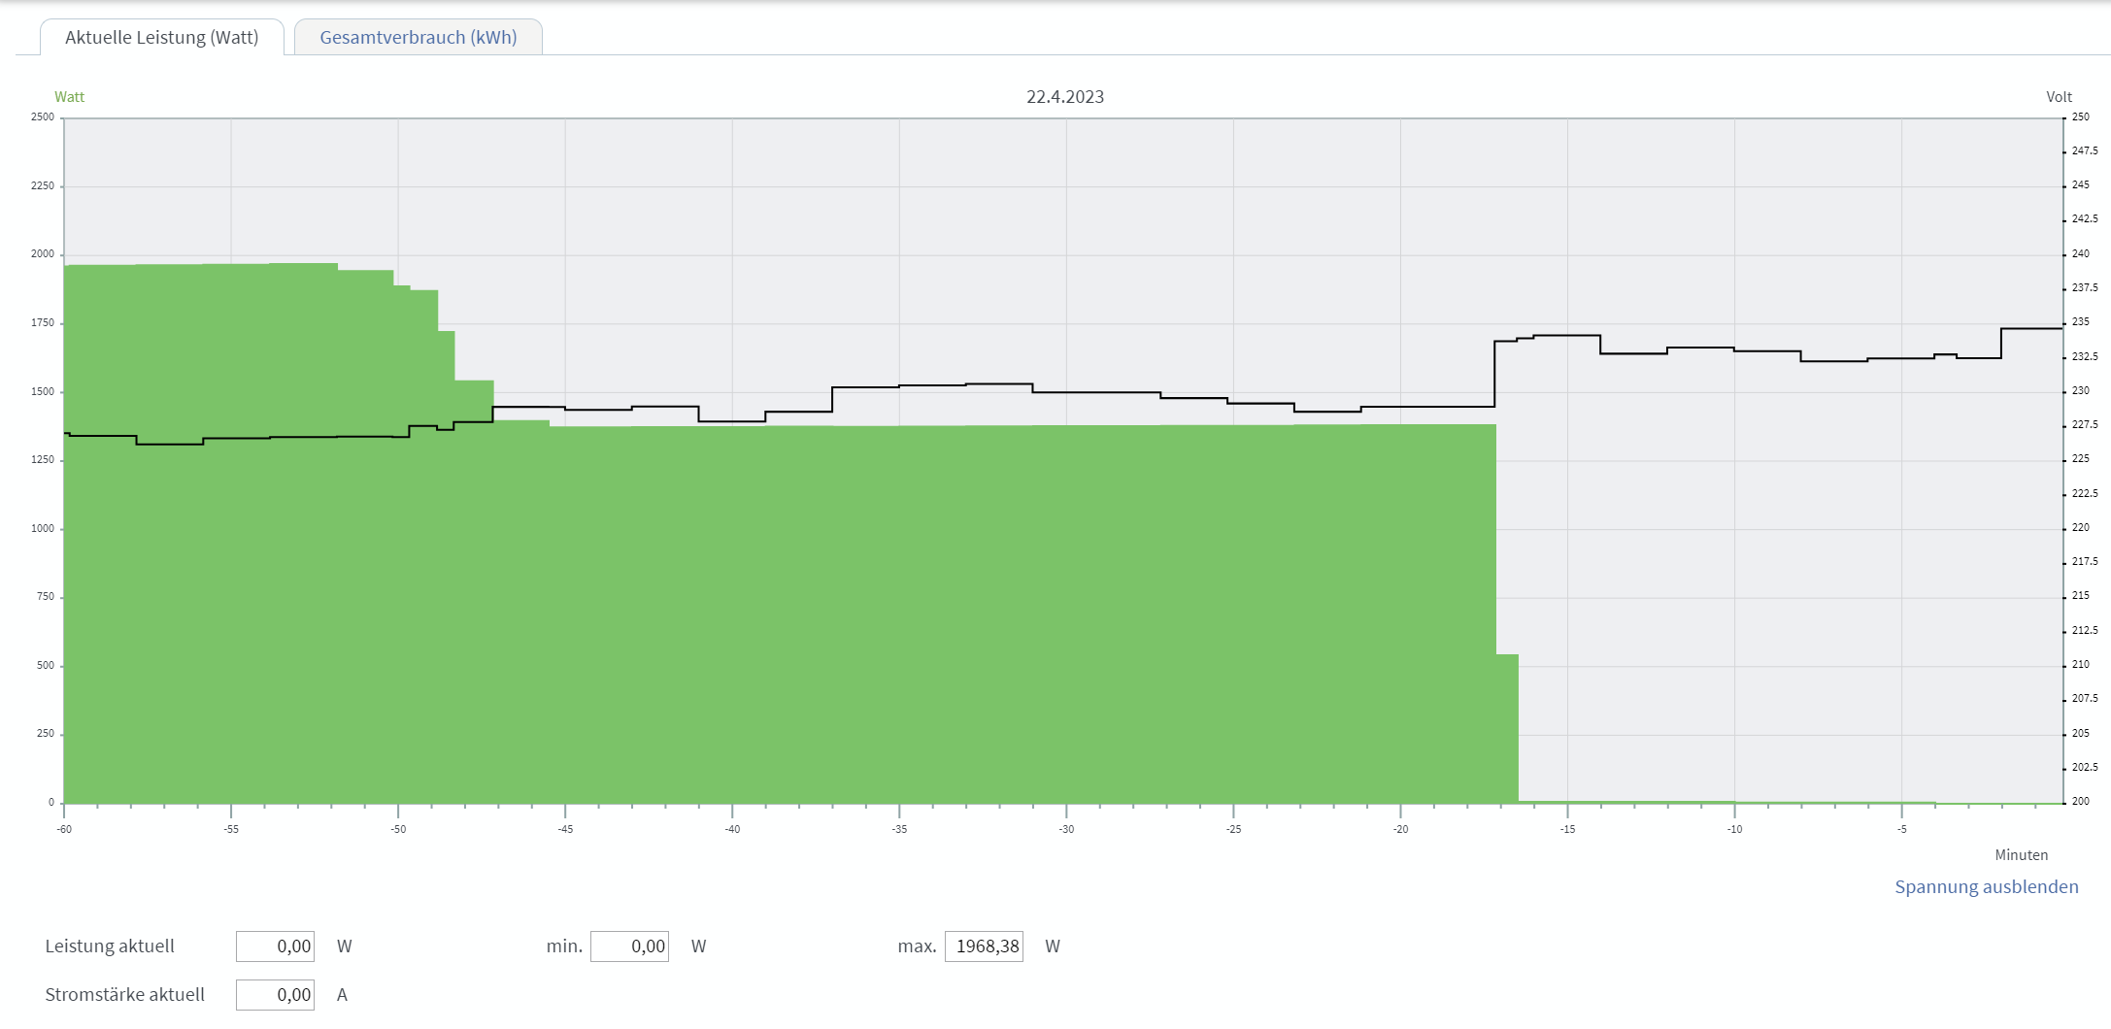This screenshot has width=2111, height=1029.
Task: Click the Volt axis title
Action: point(2059,97)
